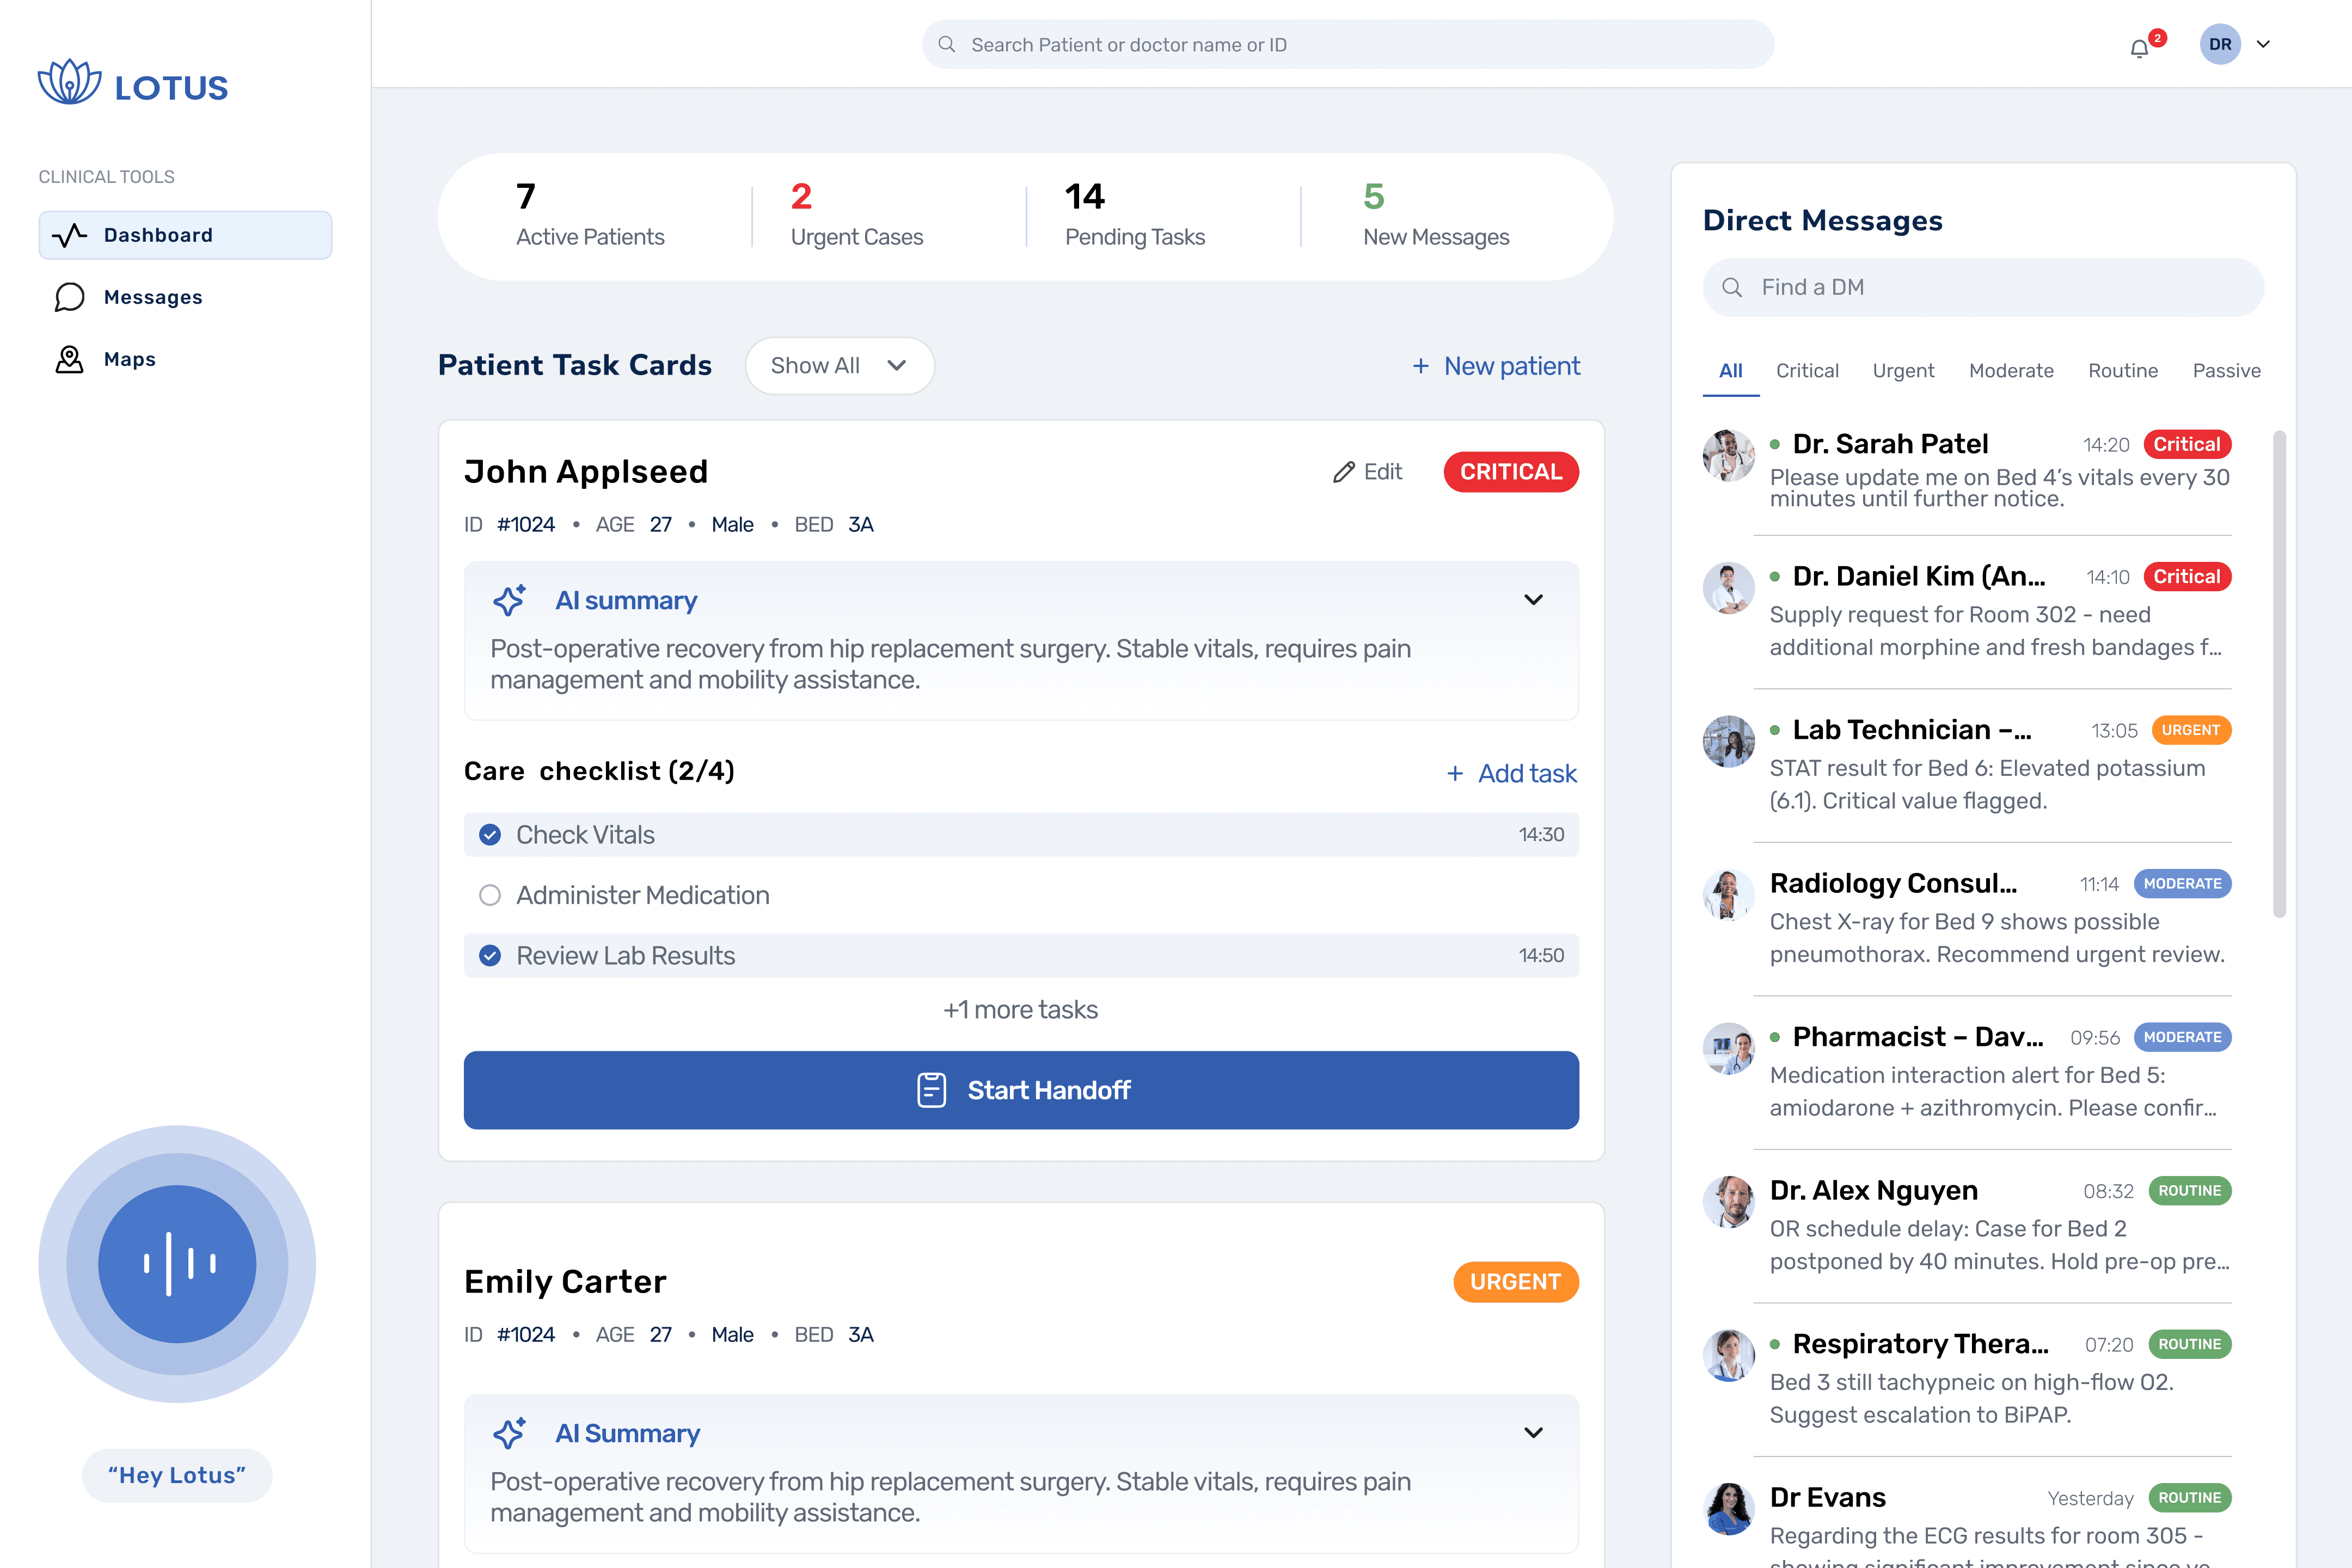Expand the user account menu chevron
This screenshot has width=2352, height=1568.
(2264, 44)
